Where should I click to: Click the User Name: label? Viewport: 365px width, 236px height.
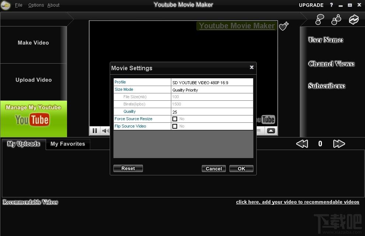point(326,40)
